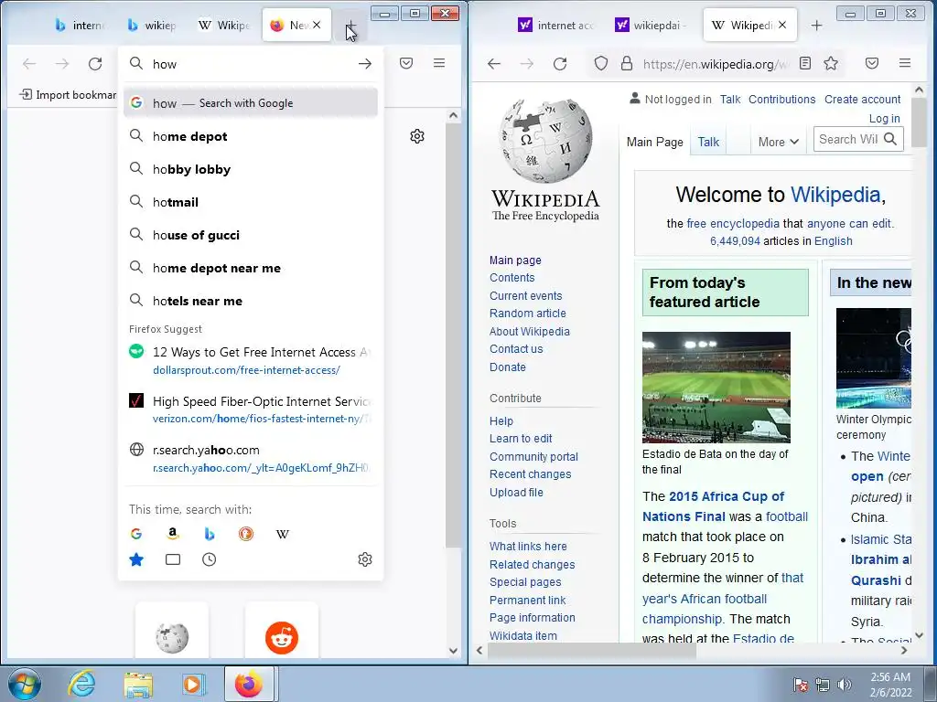Screen dimensions: 937x702
Task: Search this time with Wikipedia icon
Action: point(283,534)
